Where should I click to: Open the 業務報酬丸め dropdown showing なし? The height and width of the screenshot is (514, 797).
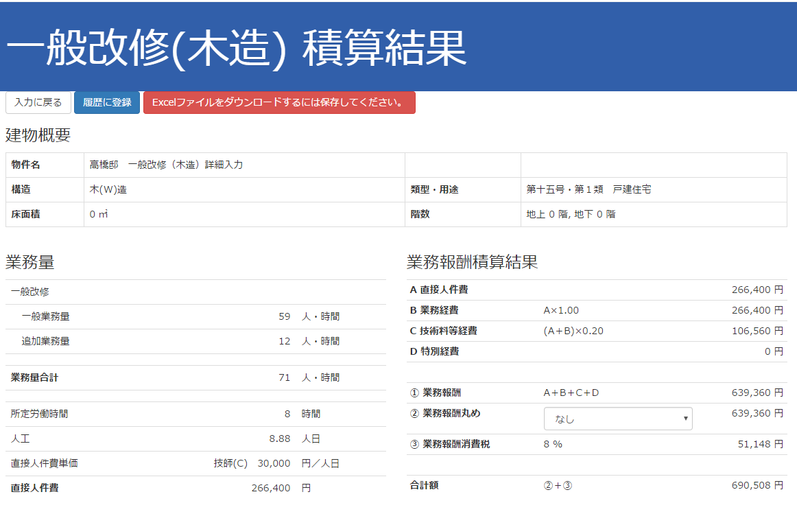617,419
